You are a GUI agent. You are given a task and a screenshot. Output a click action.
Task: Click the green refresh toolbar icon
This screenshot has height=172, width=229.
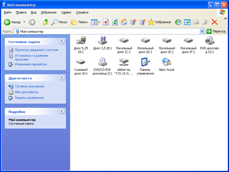(x=115, y=22)
